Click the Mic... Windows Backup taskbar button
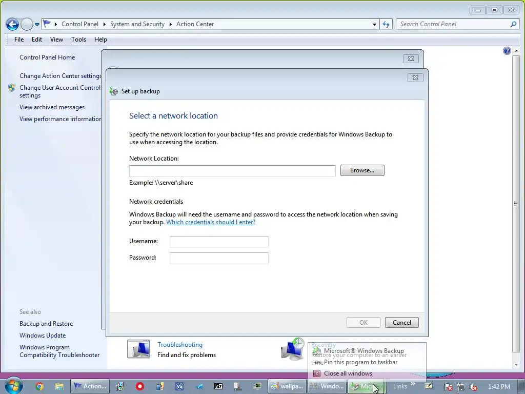 pyautogui.click(x=366, y=386)
